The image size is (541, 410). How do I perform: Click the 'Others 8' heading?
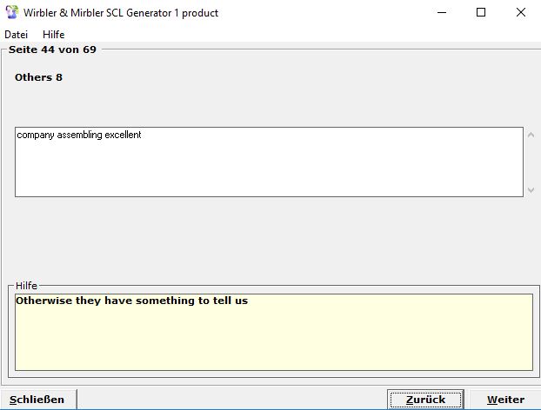click(38, 77)
